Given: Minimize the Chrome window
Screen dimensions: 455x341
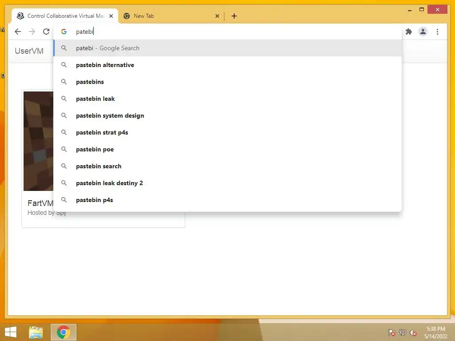Looking at the screenshot, I should [409, 10].
